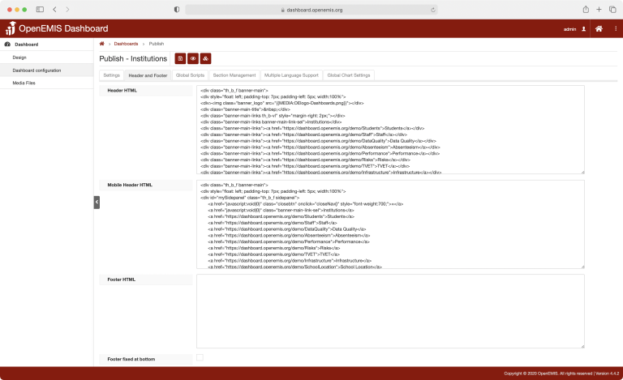Open Media Files in sidebar
Screen dimensions: 623x380
(x=24, y=83)
